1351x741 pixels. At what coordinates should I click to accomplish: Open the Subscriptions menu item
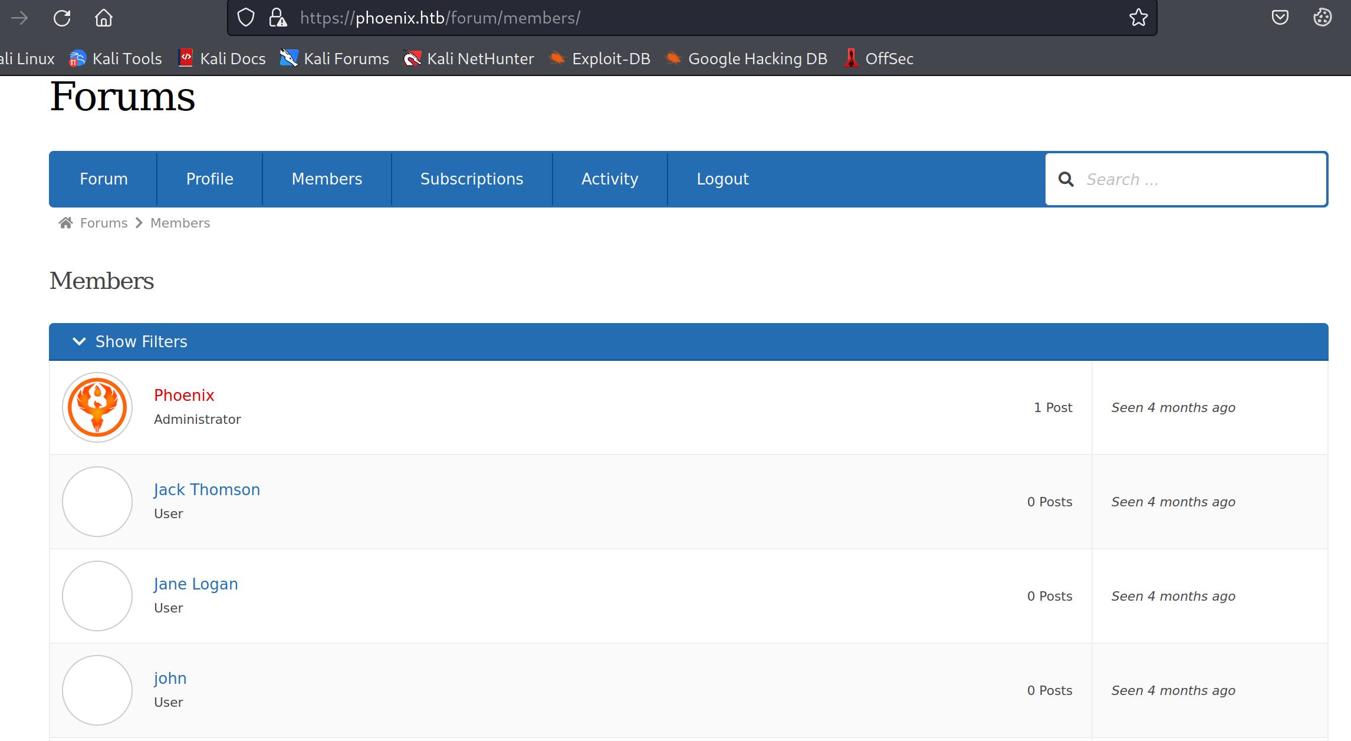tap(471, 179)
